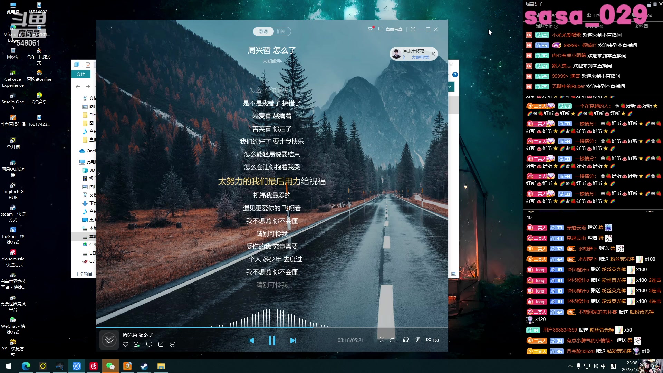Click username 无聊中的Ruber in chat
The width and height of the screenshot is (663, 373).
568,87
